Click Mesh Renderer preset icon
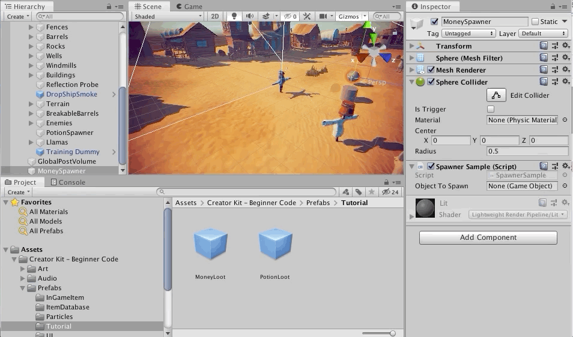The width and height of the screenshot is (573, 337). click(x=554, y=70)
